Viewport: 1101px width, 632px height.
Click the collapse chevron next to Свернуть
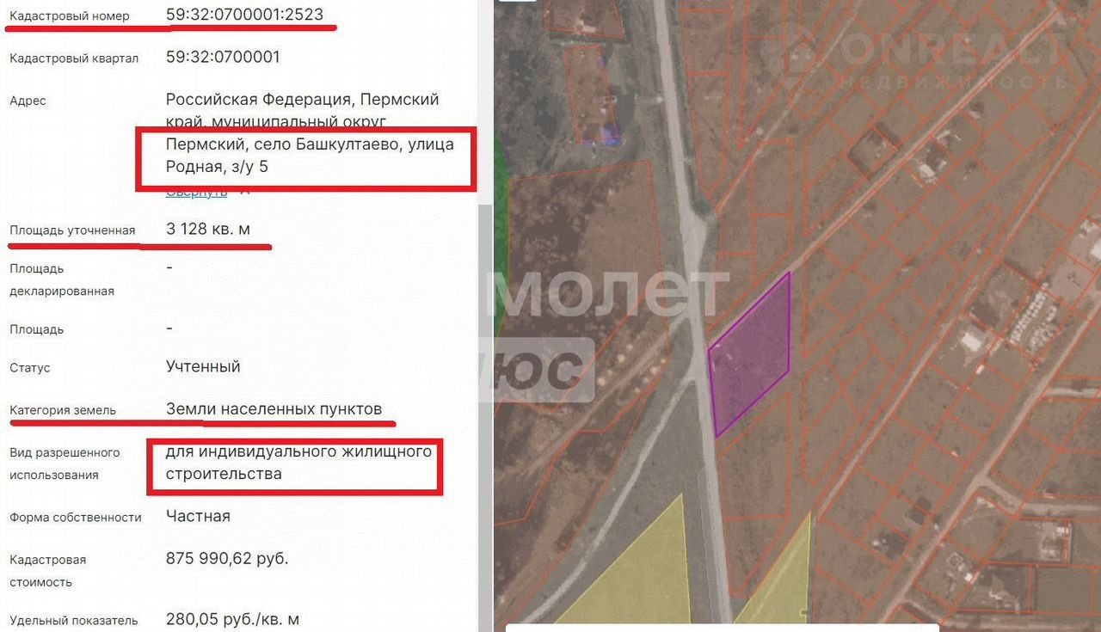tap(245, 192)
